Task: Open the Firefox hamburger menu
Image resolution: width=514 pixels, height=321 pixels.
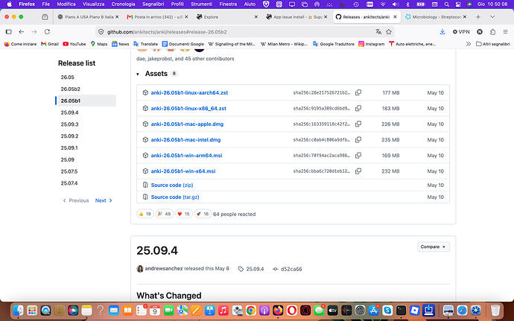Action: [x=506, y=32]
